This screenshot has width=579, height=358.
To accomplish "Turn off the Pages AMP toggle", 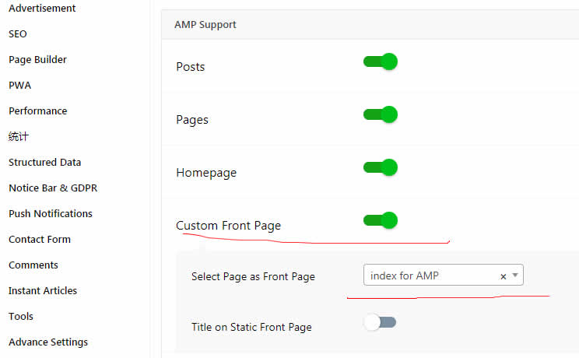I will [381, 114].
